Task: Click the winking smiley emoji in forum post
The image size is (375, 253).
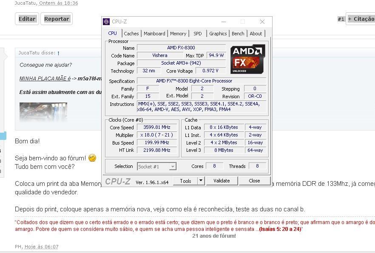Action: point(92,158)
